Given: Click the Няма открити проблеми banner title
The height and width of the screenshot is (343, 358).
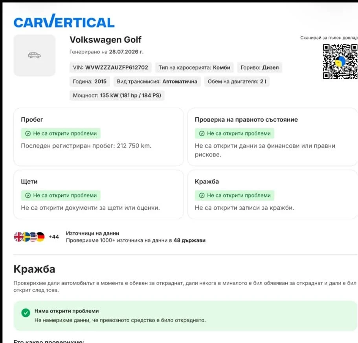Looking at the screenshot, I should point(67,311).
